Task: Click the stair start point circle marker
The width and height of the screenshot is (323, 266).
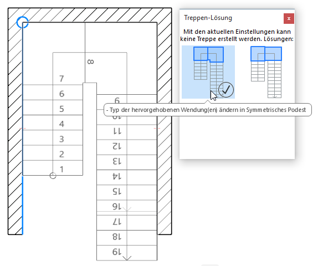Action: click(x=53, y=176)
